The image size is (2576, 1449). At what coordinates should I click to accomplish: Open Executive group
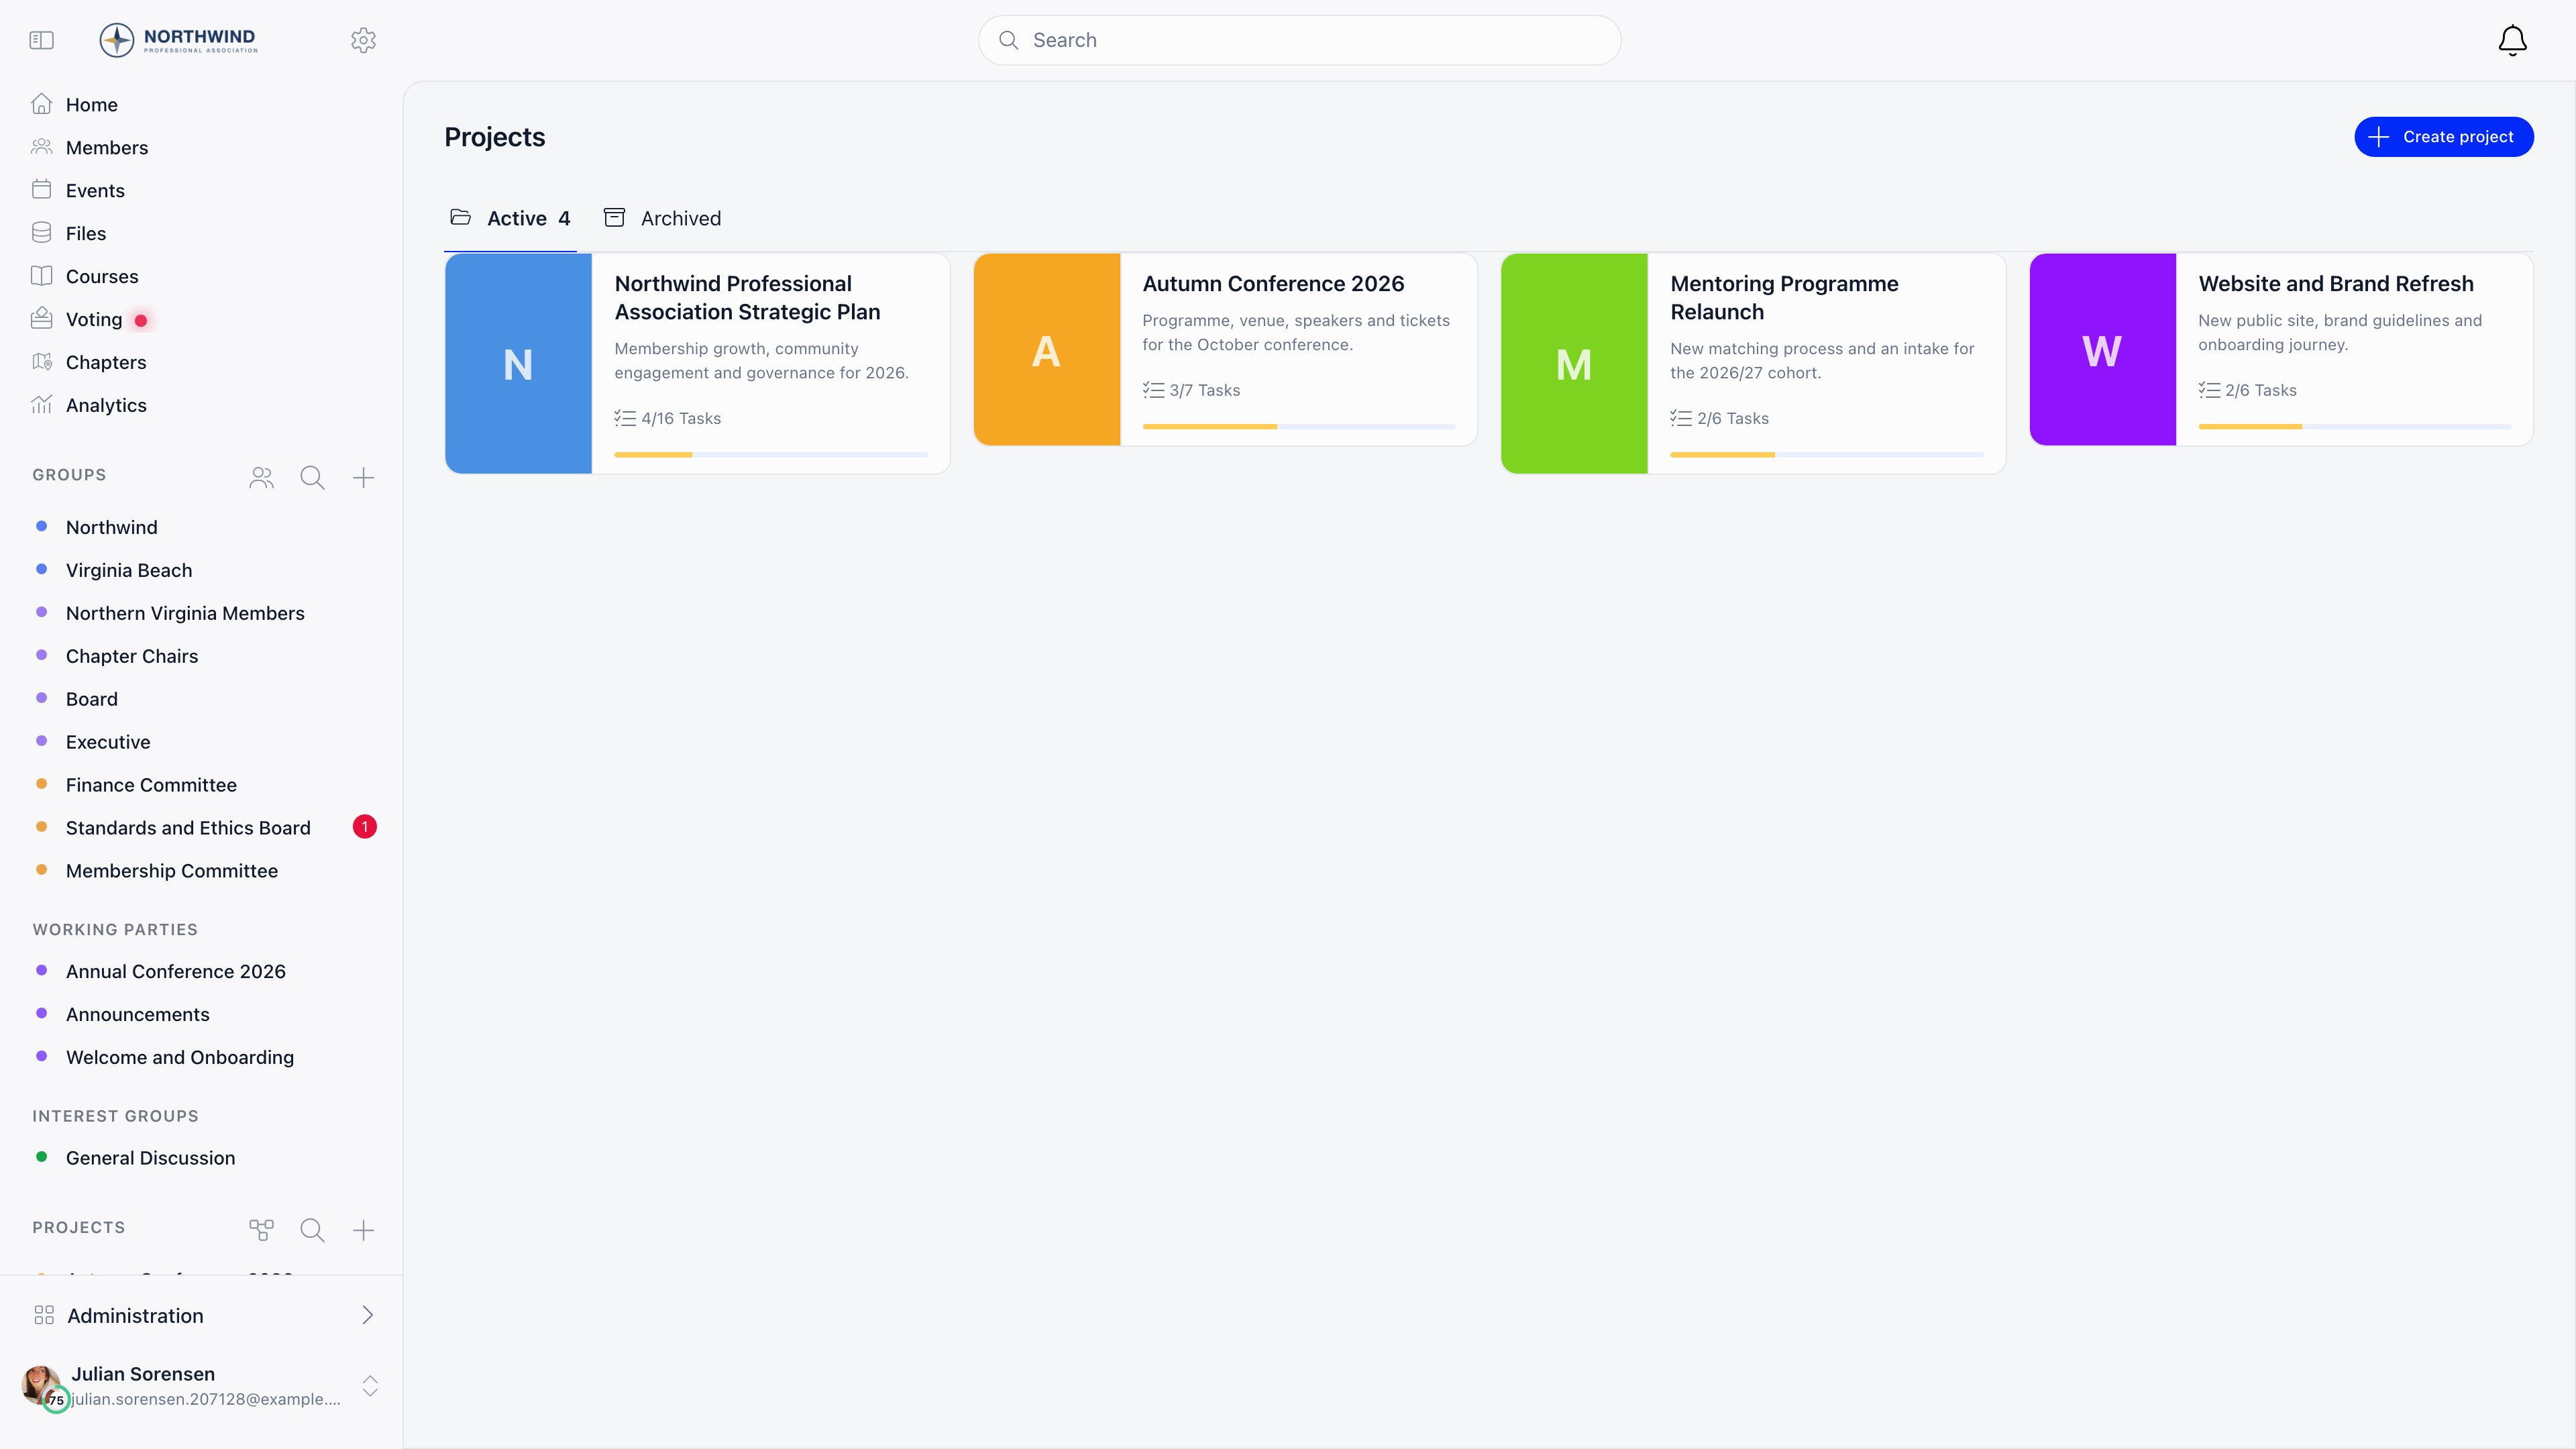click(x=202, y=742)
